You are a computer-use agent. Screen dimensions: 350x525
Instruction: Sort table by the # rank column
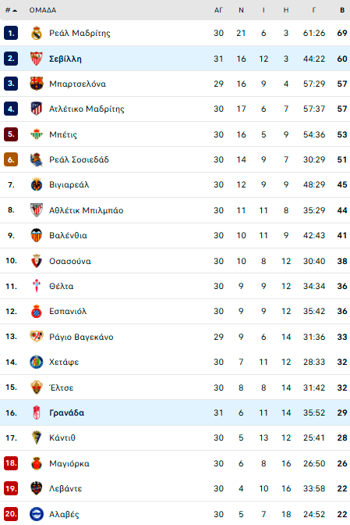pyautogui.click(x=11, y=10)
